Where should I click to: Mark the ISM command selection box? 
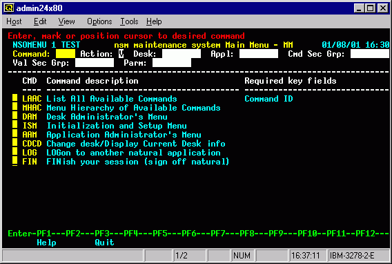[x=15, y=125]
